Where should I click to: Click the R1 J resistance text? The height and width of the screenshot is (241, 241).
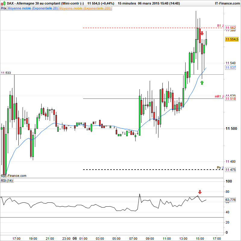pyautogui.click(x=220, y=26)
